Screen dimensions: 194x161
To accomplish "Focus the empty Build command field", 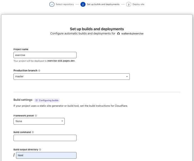I will tap(45, 138).
